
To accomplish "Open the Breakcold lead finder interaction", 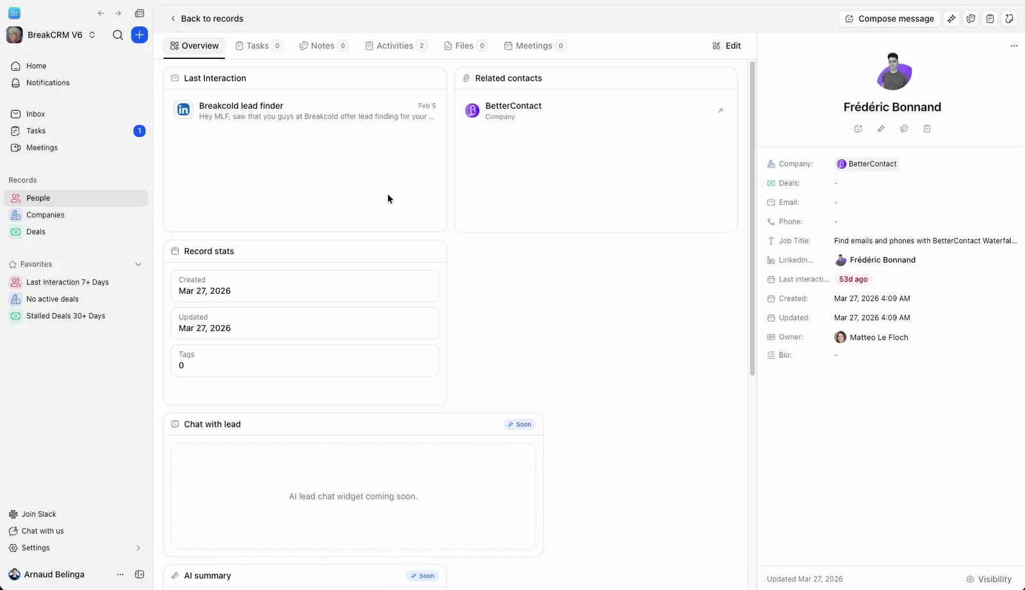I will point(305,111).
